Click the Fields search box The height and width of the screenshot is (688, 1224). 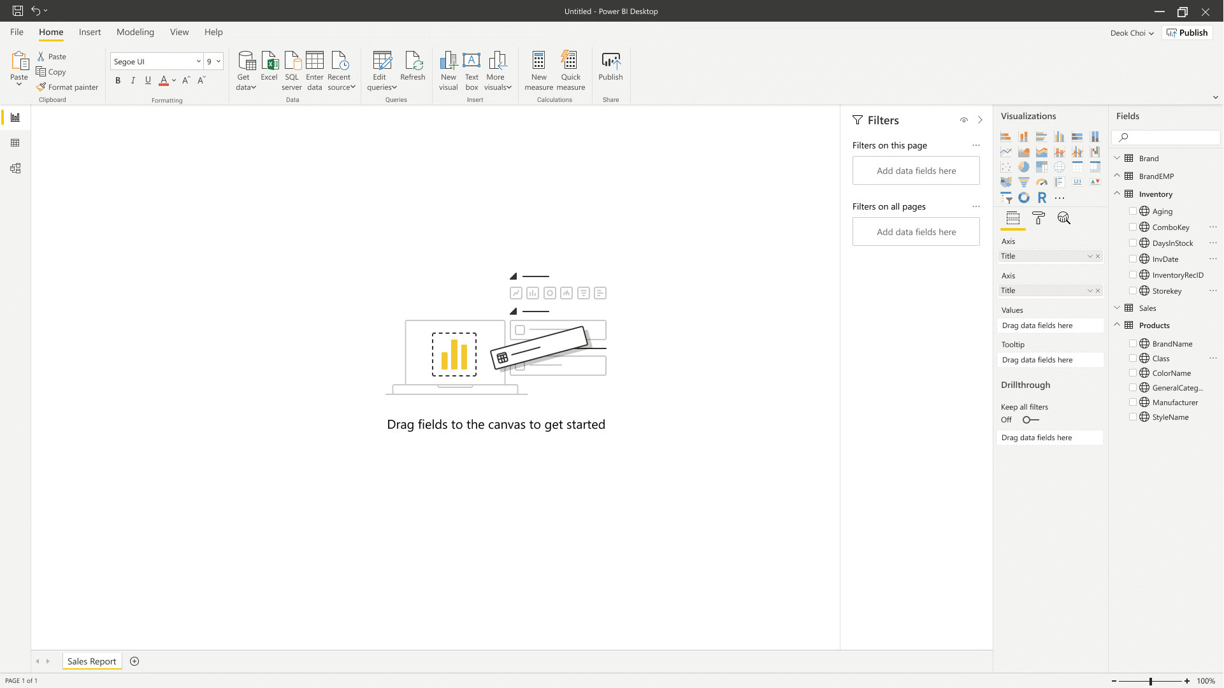[1170, 137]
